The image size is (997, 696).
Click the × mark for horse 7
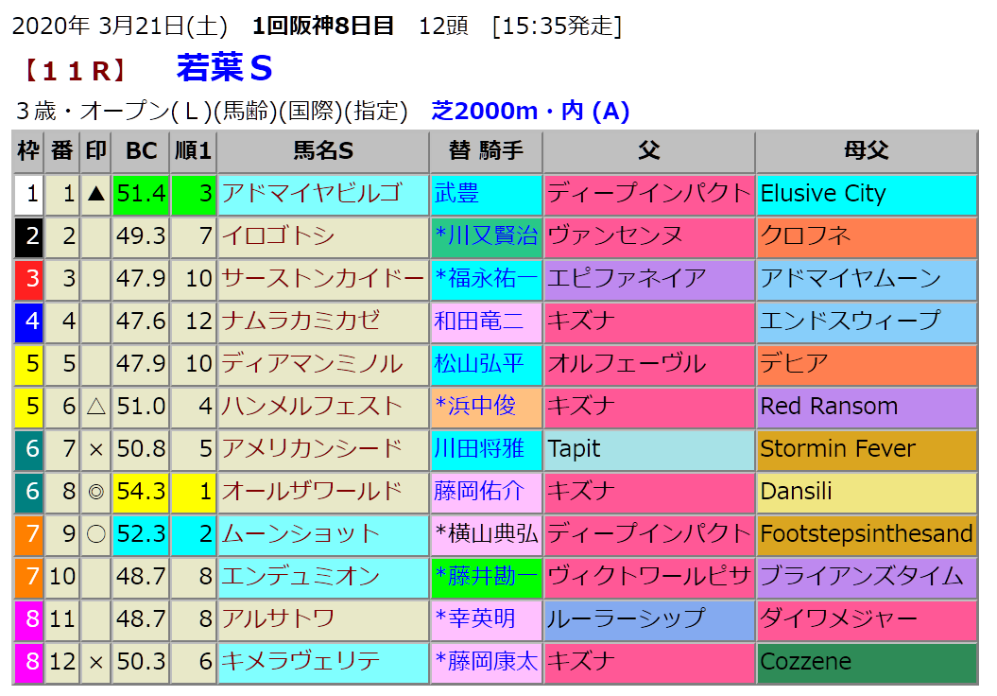click(x=95, y=448)
